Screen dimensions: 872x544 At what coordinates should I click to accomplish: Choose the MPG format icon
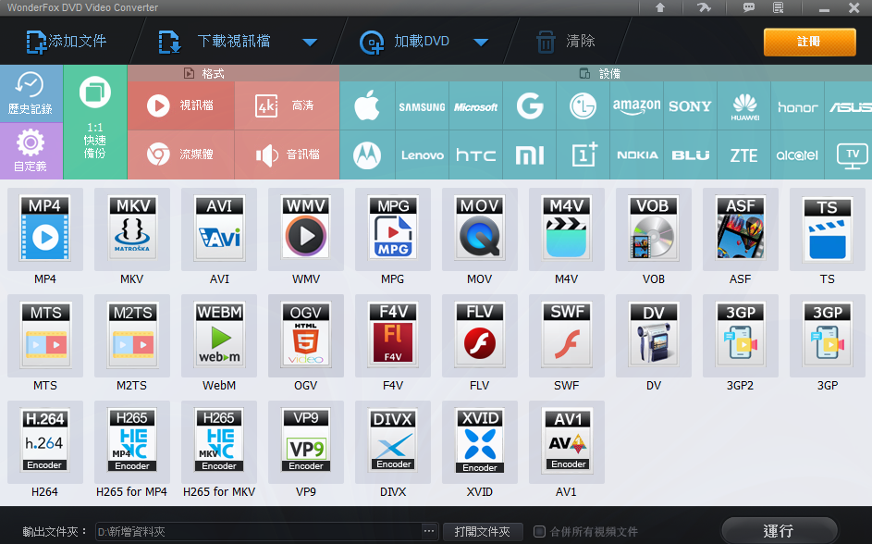pyautogui.click(x=393, y=229)
